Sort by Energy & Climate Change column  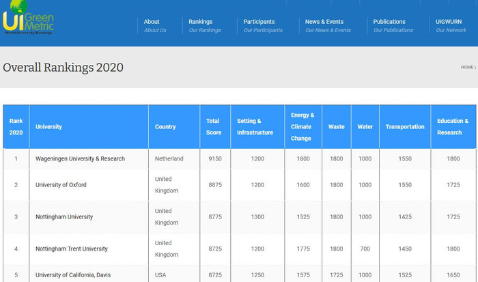(303, 126)
